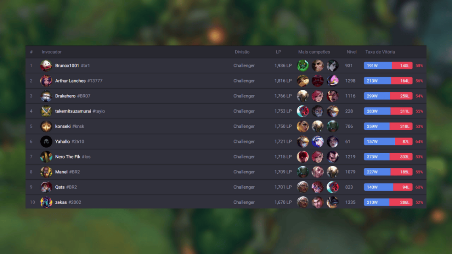Select the third champion icon in Qats' row
This screenshot has height=254, width=452.
333,187
